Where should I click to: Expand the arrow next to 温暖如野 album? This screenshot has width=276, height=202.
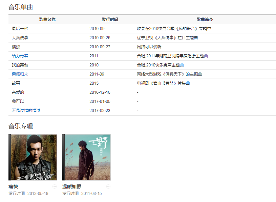pyautogui.click(x=108, y=186)
